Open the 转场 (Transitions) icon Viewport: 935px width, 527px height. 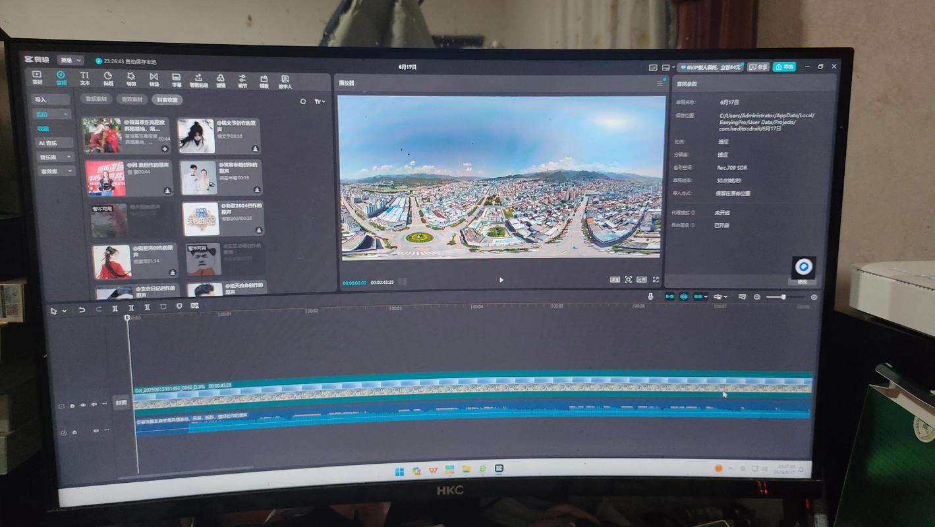(x=154, y=79)
